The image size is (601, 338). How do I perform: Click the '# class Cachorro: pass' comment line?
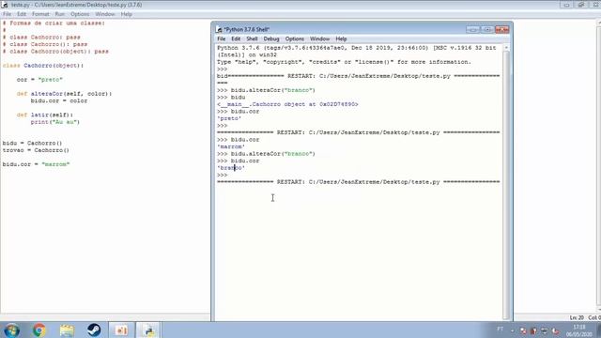pyautogui.click(x=41, y=38)
